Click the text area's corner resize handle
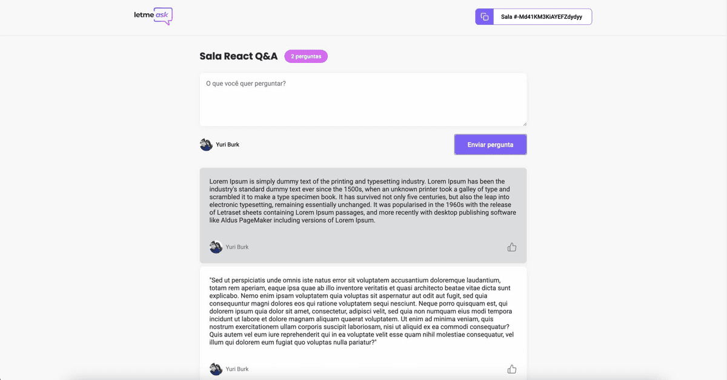Viewport: 727px width, 380px height. (523, 123)
